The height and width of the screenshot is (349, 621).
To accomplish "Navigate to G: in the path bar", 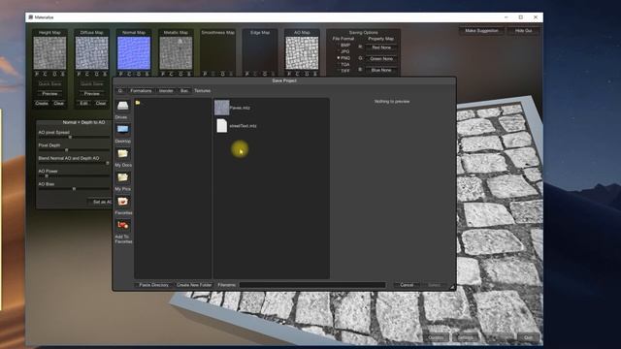I will [120, 90].
